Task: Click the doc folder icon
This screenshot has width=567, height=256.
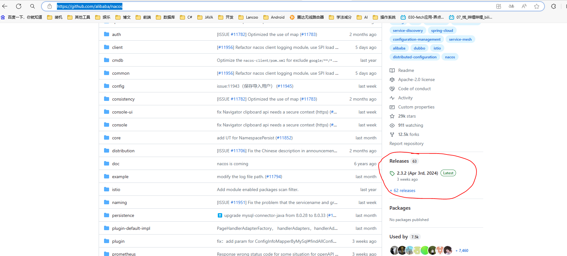Action: (107, 163)
